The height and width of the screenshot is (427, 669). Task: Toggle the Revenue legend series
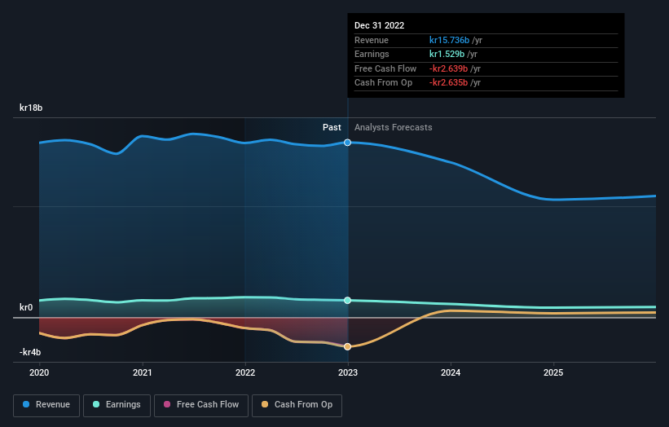coord(46,405)
